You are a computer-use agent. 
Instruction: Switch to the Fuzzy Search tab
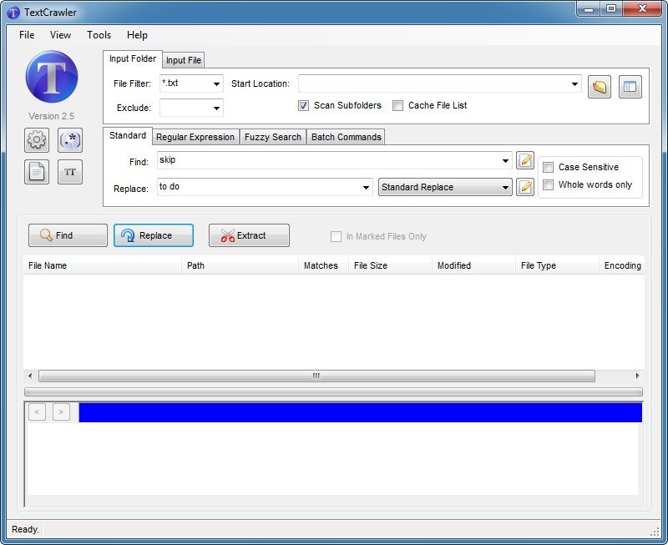pos(272,136)
